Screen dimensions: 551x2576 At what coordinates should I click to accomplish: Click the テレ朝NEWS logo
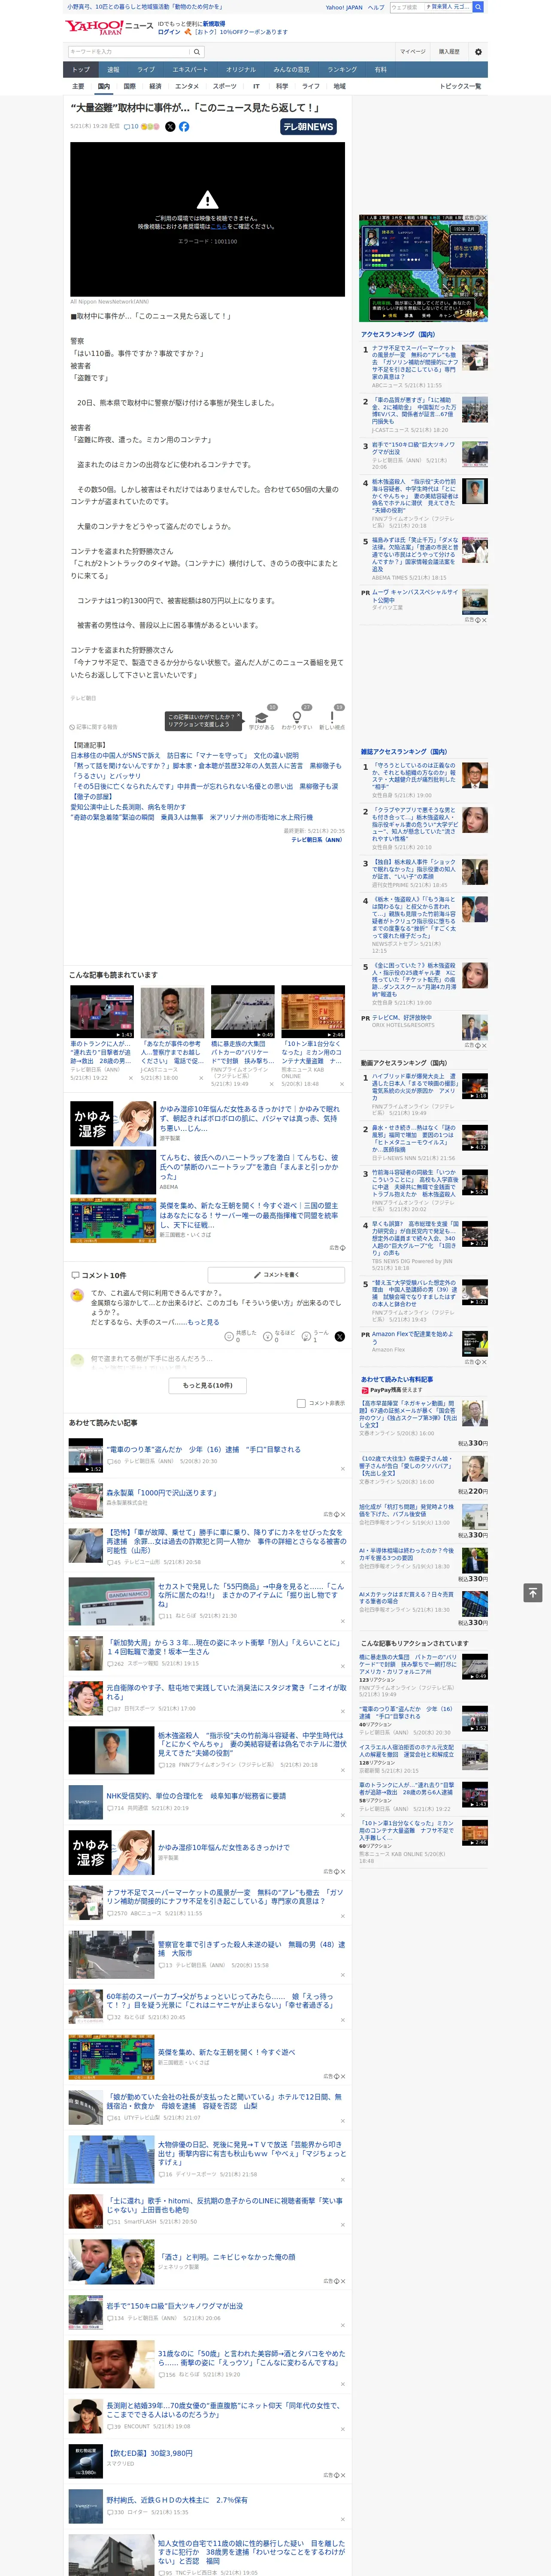click(308, 127)
